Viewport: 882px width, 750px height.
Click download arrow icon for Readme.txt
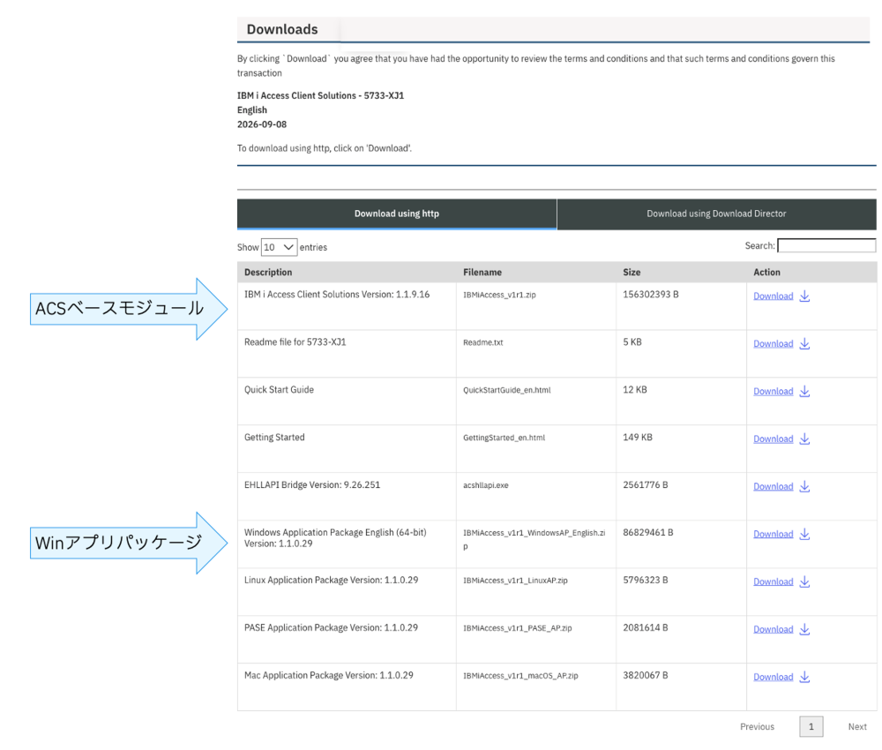(x=804, y=344)
